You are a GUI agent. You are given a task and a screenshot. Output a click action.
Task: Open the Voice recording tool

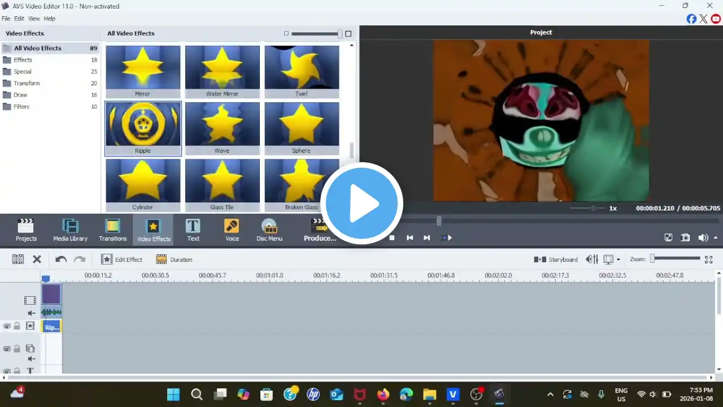tap(232, 230)
